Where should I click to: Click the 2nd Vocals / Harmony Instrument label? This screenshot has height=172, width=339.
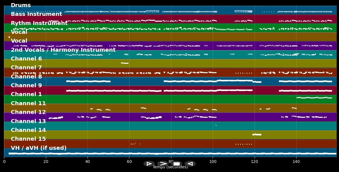(63, 50)
